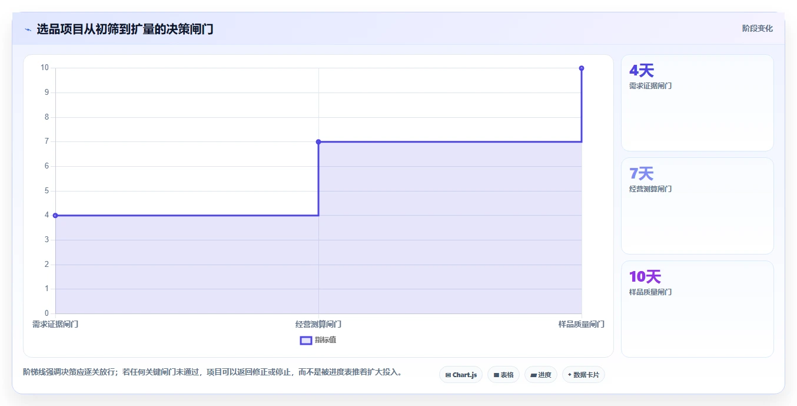Image resolution: width=797 pixels, height=406 pixels.
Task: Click the 需求证据闸门 card caption
Action: 650,86
